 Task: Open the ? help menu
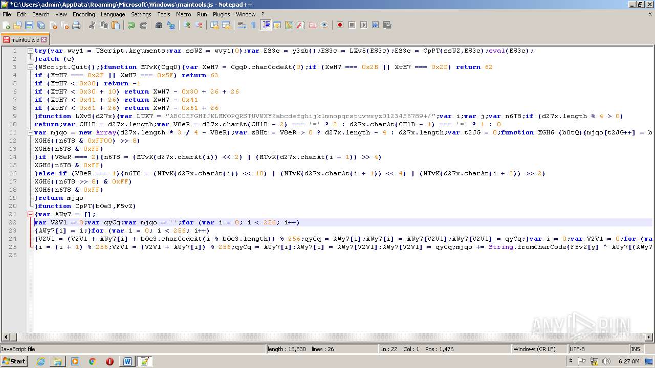(x=263, y=14)
